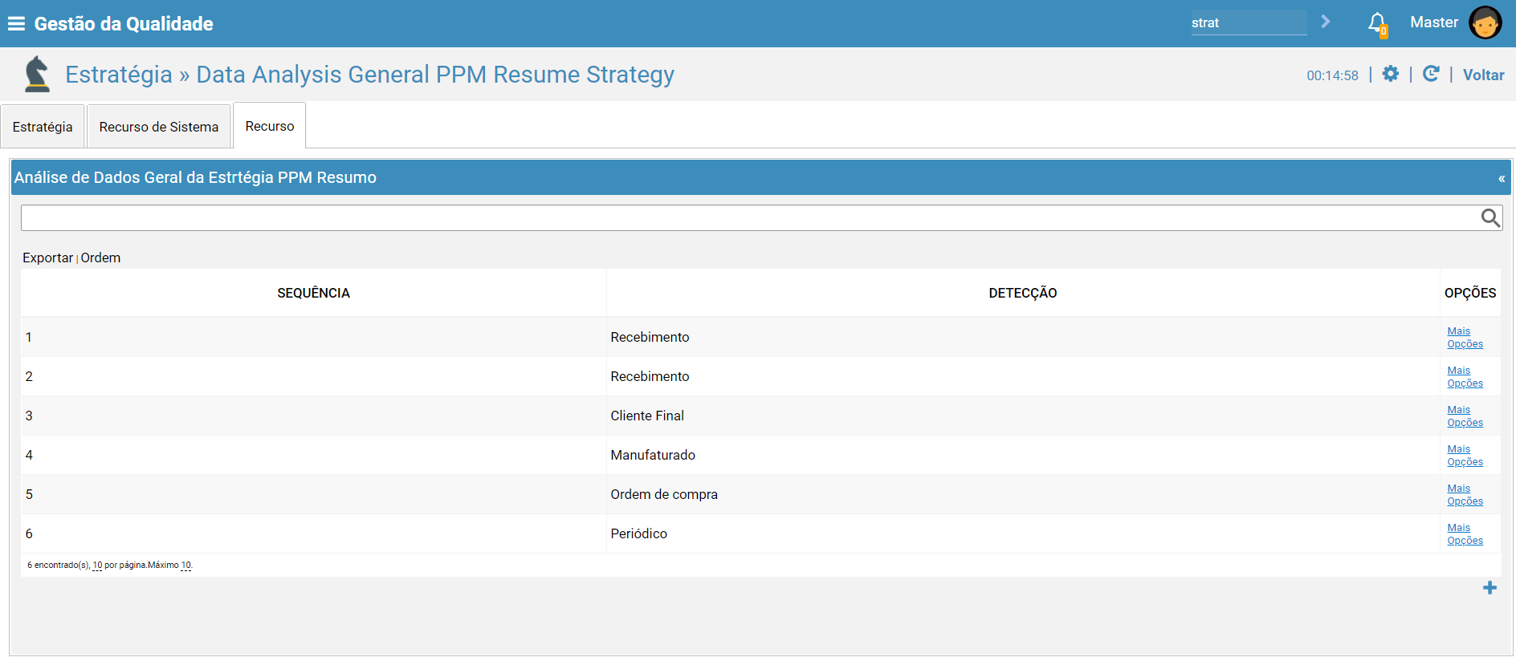Click the blue plus add icon
This screenshot has width=1516, height=657.
[x=1490, y=588]
